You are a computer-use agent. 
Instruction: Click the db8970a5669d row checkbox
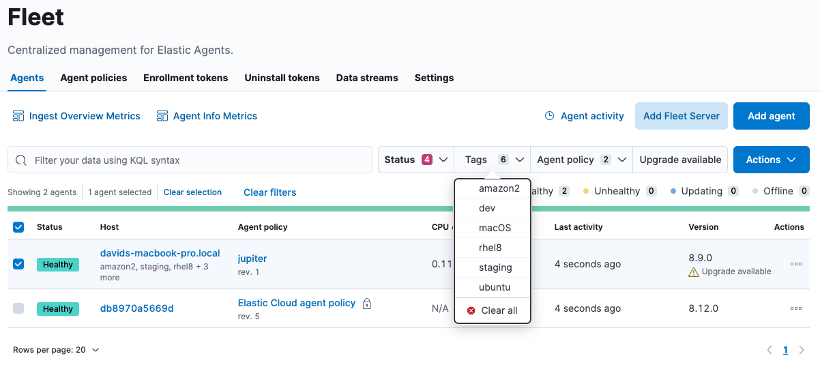18,308
